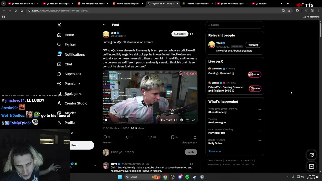Click Show more under What's happening
This screenshot has width=322, height=181.
(215, 151)
